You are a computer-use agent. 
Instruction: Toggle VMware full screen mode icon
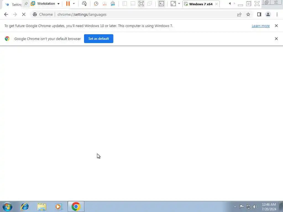pyautogui.click(x=141, y=4)
